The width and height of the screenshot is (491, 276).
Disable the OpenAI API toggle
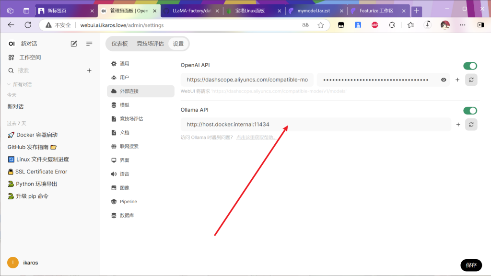[x=470, y=66]
